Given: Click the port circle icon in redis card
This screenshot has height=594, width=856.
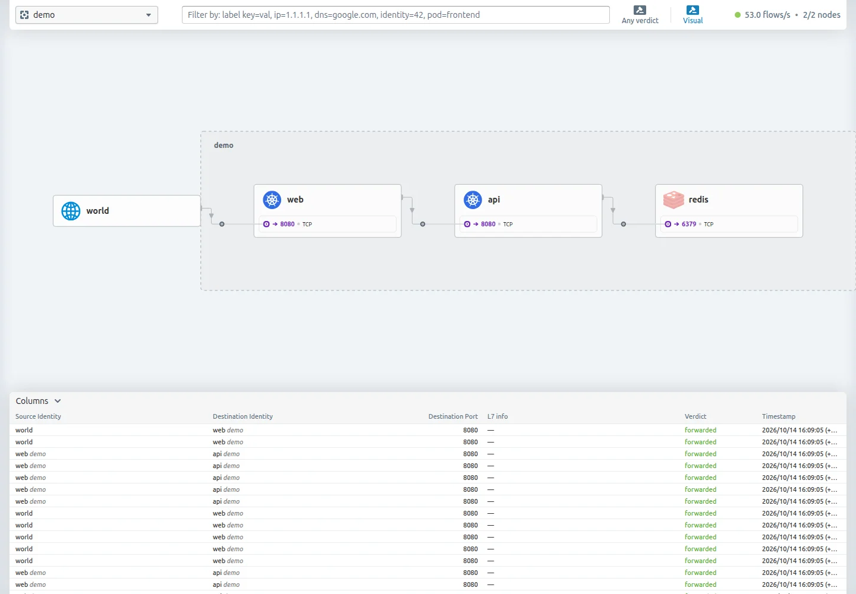Looking at the screenshot, I should pos(668,224).
